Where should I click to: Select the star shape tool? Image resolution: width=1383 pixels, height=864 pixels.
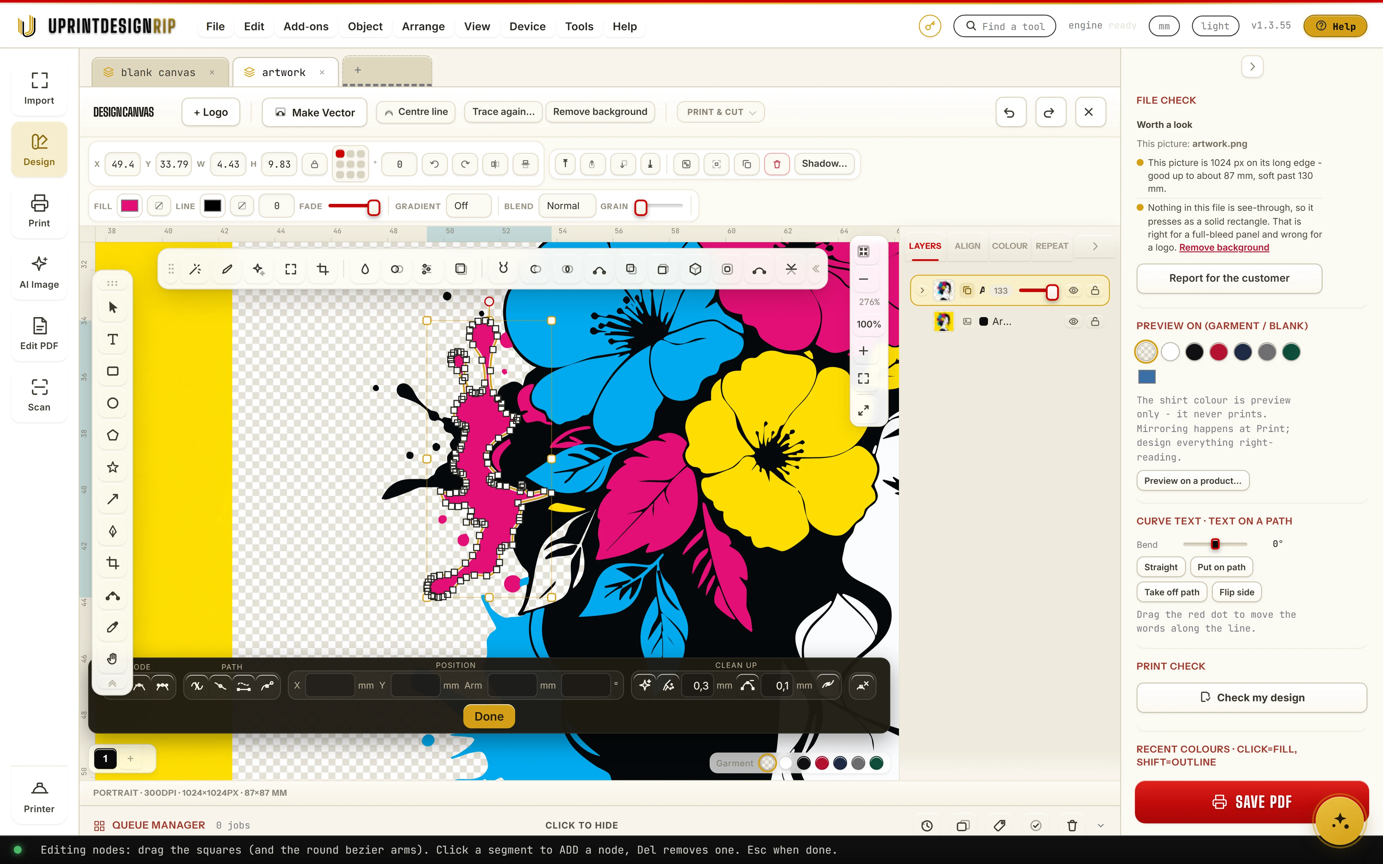tap(113, 468)
